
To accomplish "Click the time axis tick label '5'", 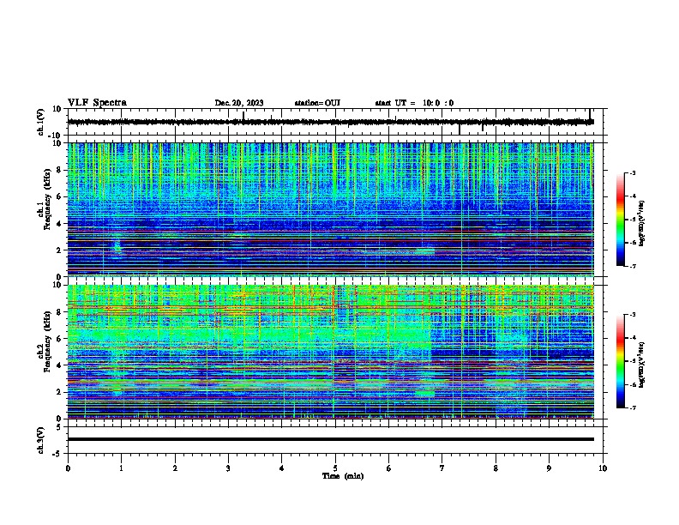I will coord(335,468).
